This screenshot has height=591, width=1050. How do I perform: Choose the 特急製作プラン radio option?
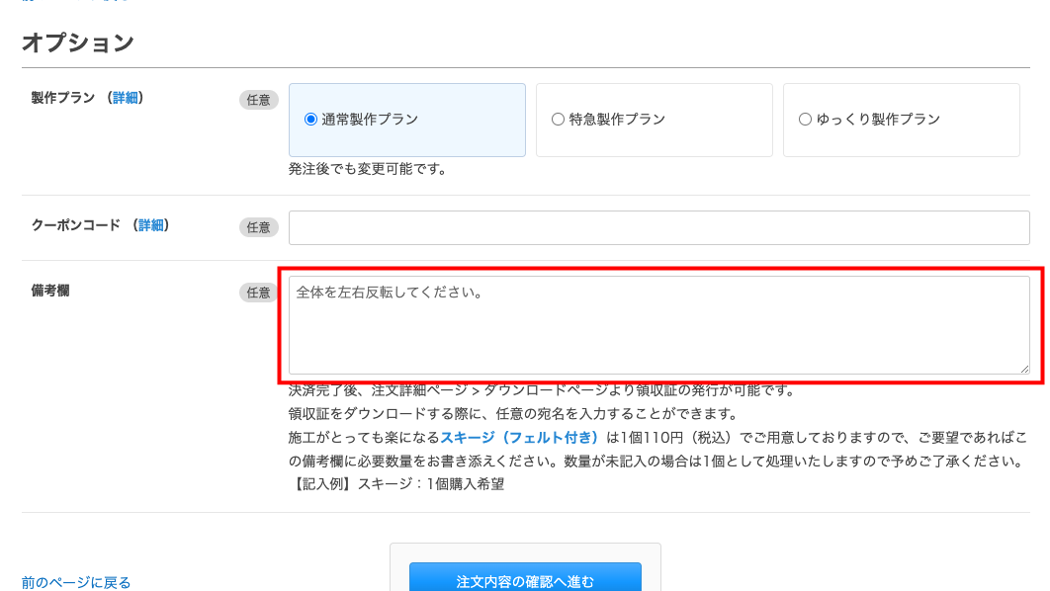point(559,120)
